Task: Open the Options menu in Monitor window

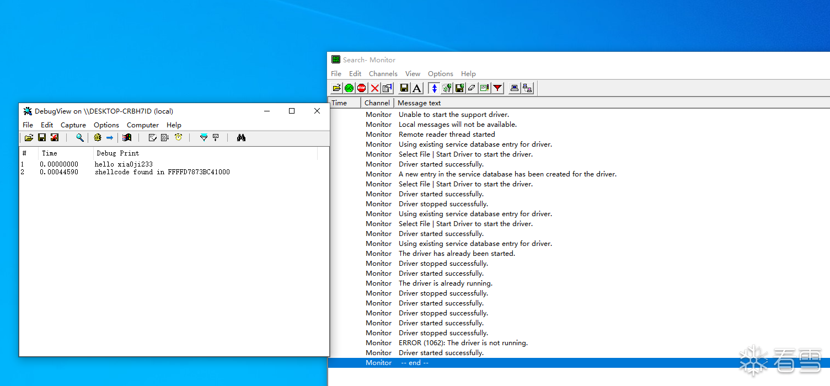Action: point(441,73)
